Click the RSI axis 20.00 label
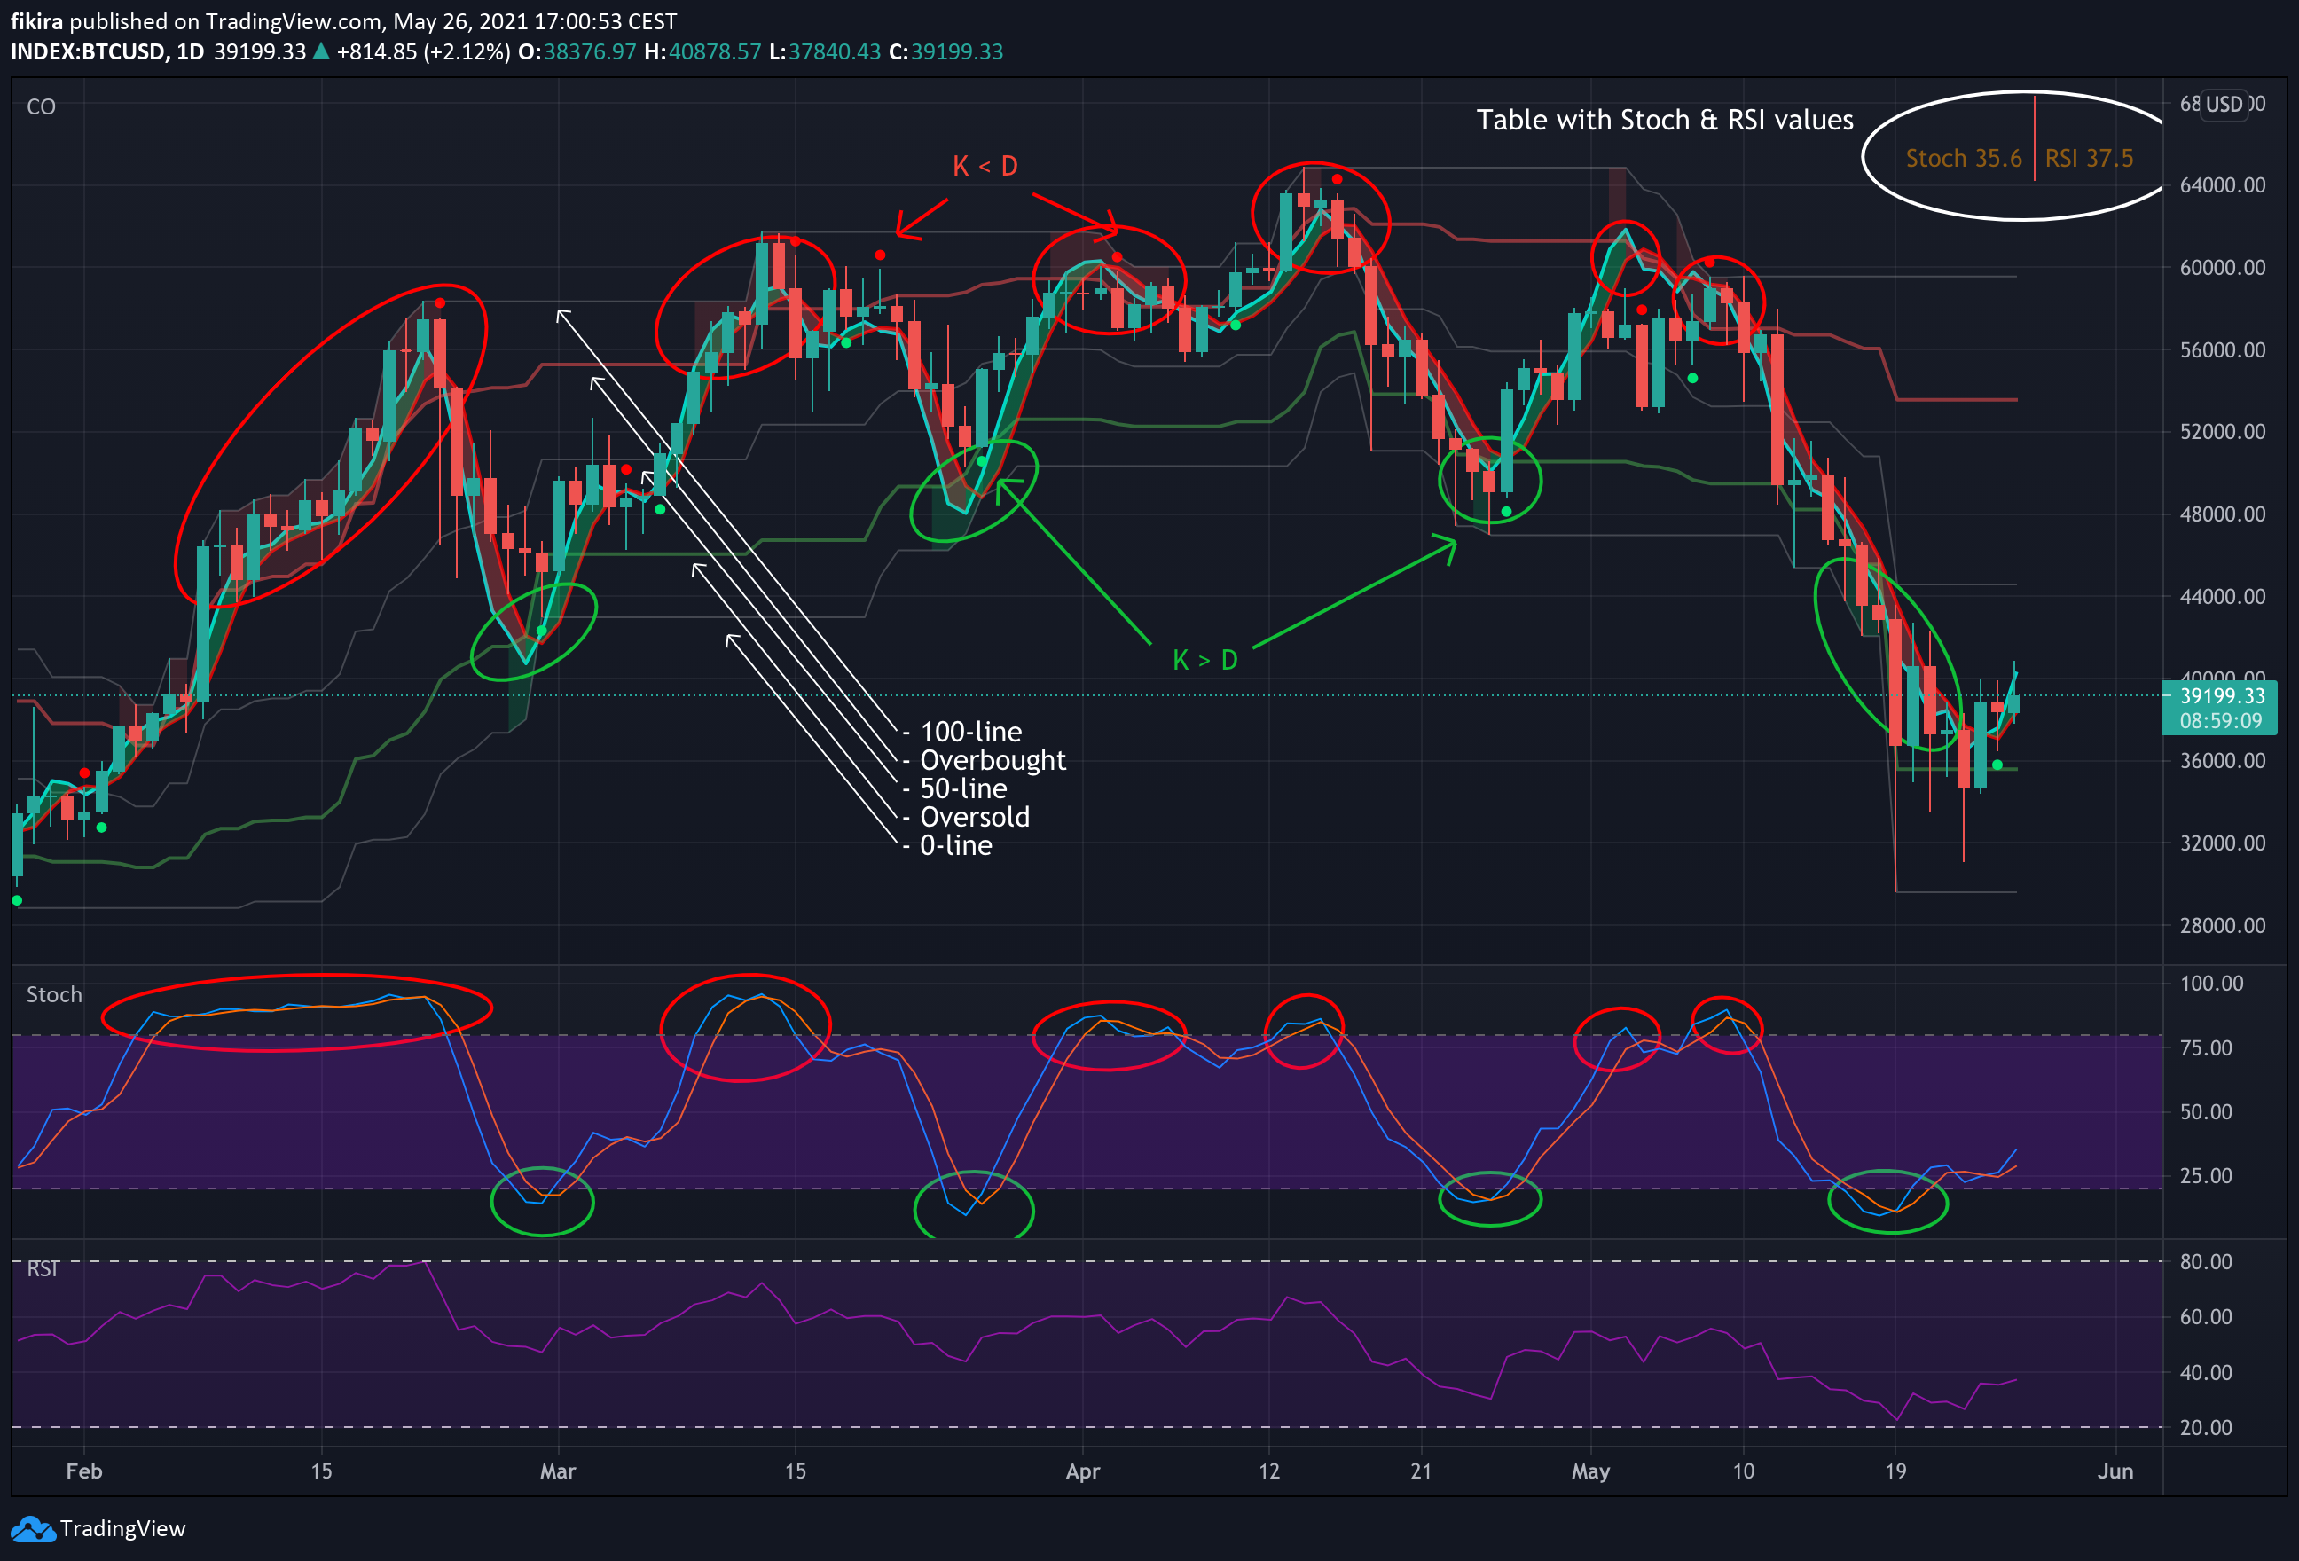Viewport: 2299px width, 1561px height. tap(2206, 1429)
